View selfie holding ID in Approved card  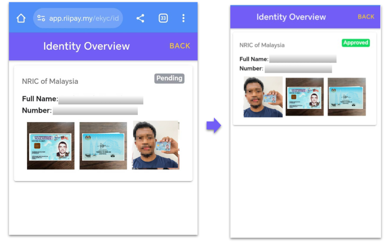[263, 97]
